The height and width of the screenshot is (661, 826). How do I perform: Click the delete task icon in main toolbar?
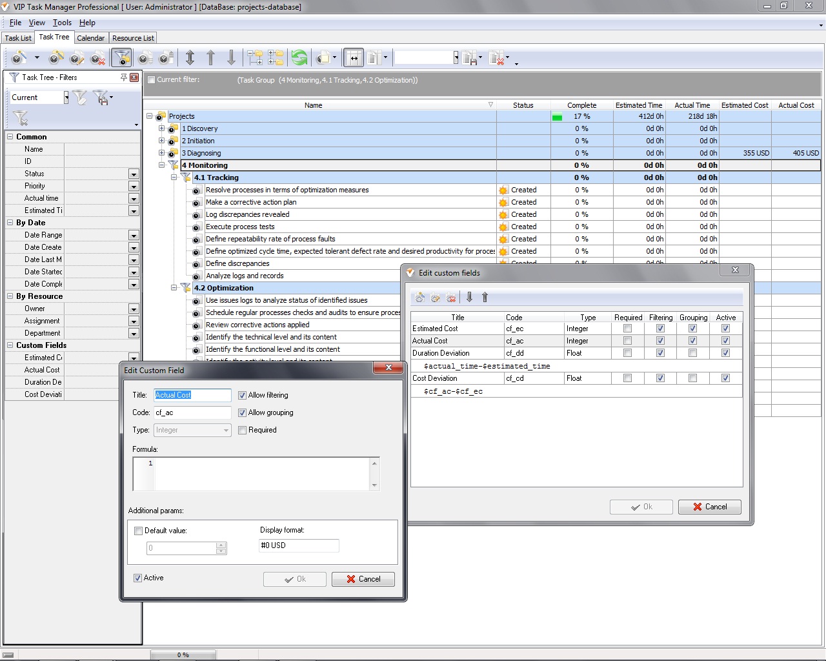click(97, 59)
